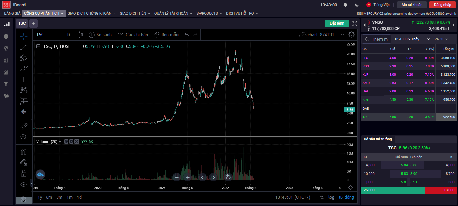Open the HST FLC watchlist dropdown
This screenshot has height=206, width=458.
[x=412, y=39]
